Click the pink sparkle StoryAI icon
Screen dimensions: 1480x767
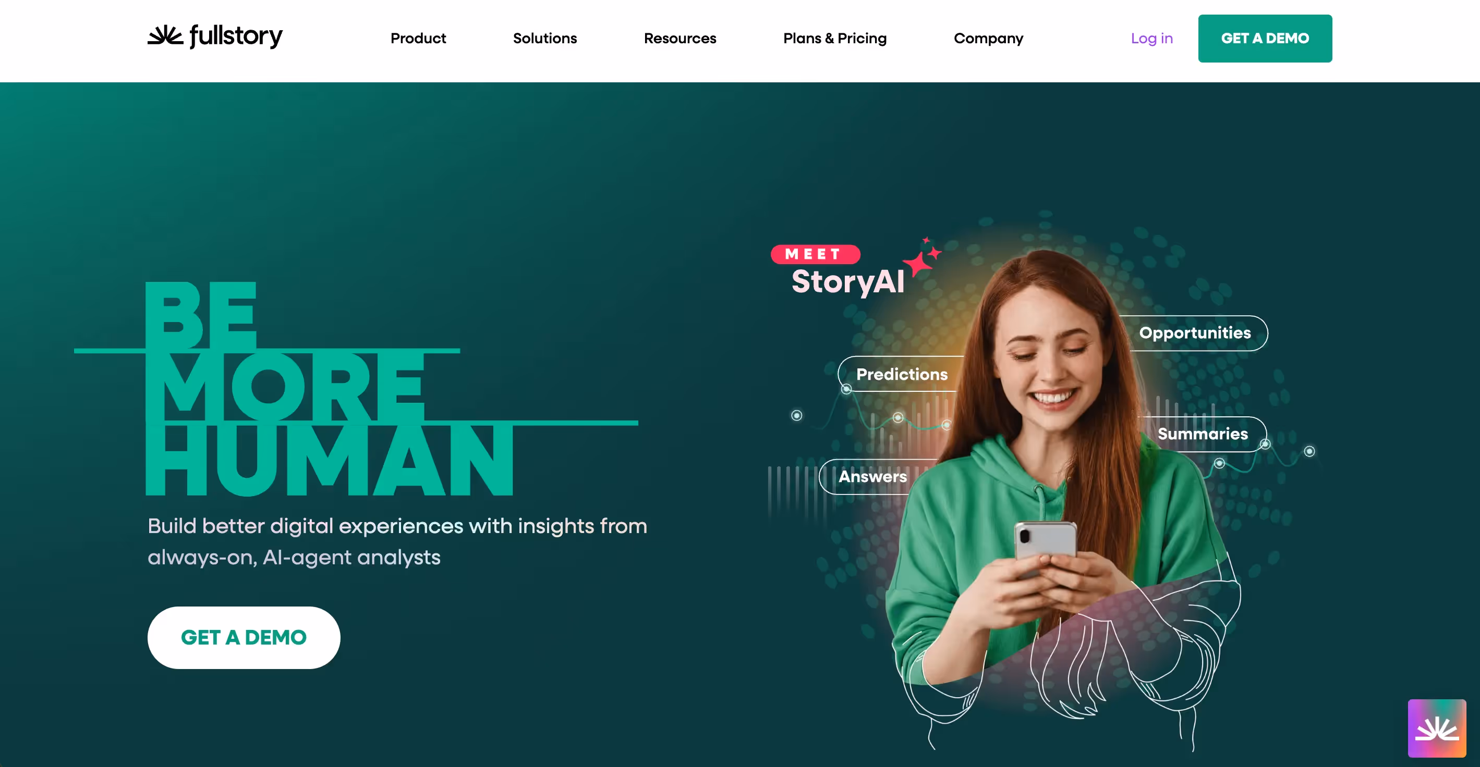[x=922, y=258]
